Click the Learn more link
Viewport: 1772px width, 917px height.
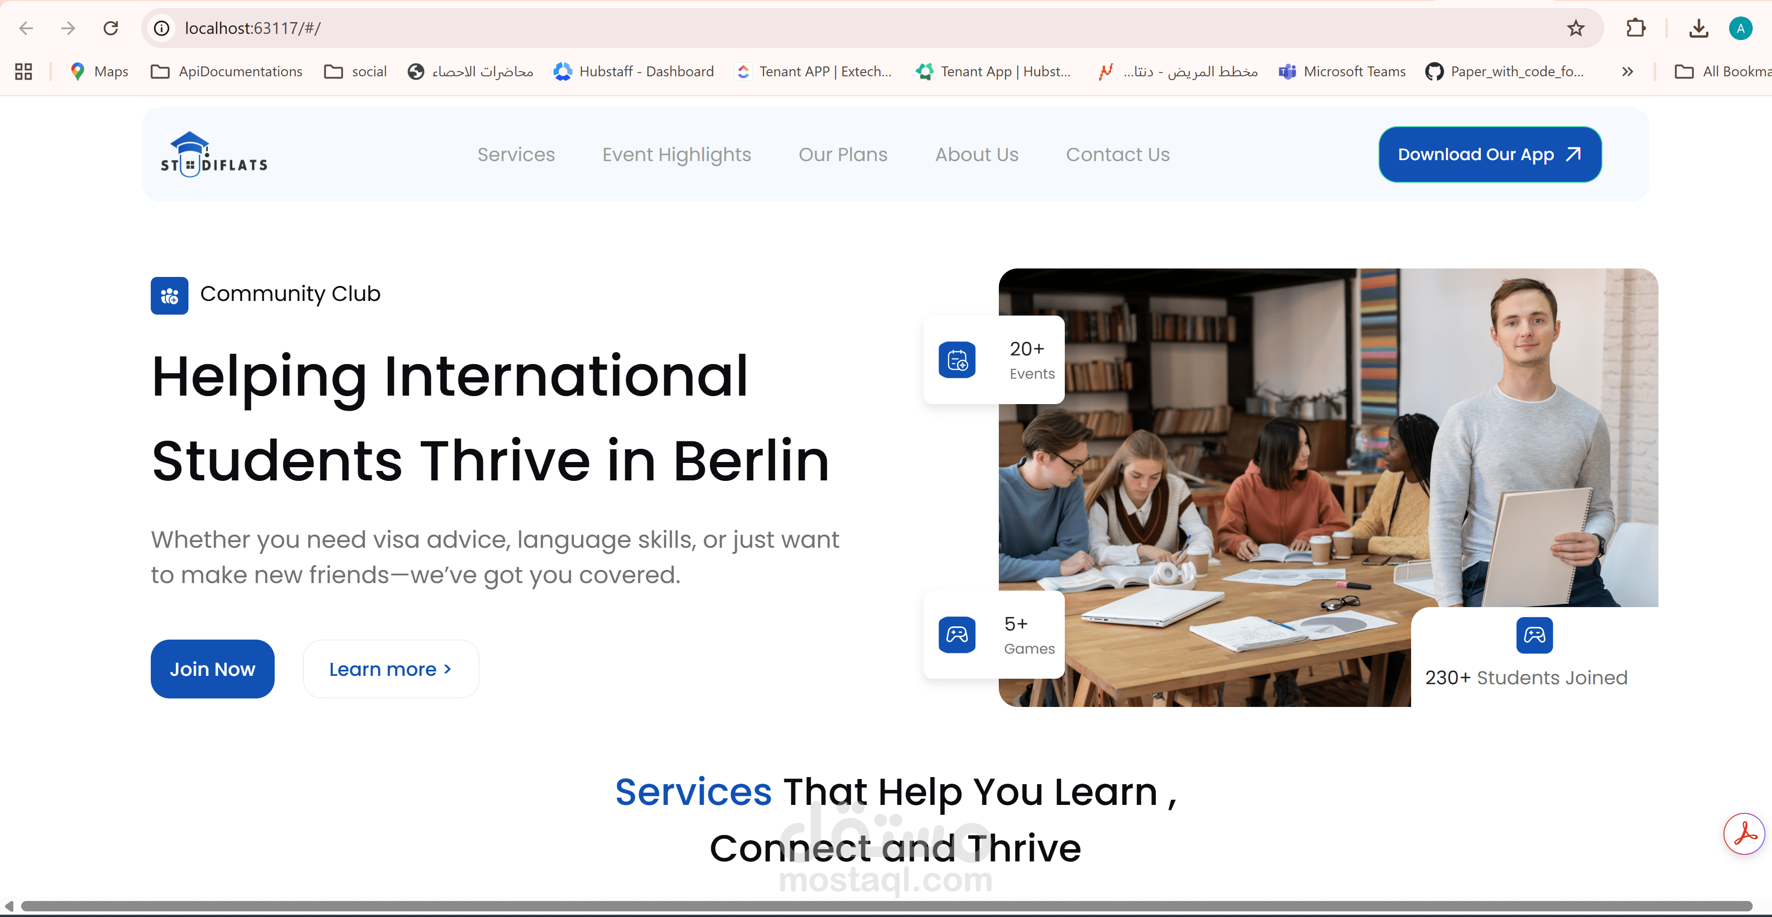click(x=391, y=669)
